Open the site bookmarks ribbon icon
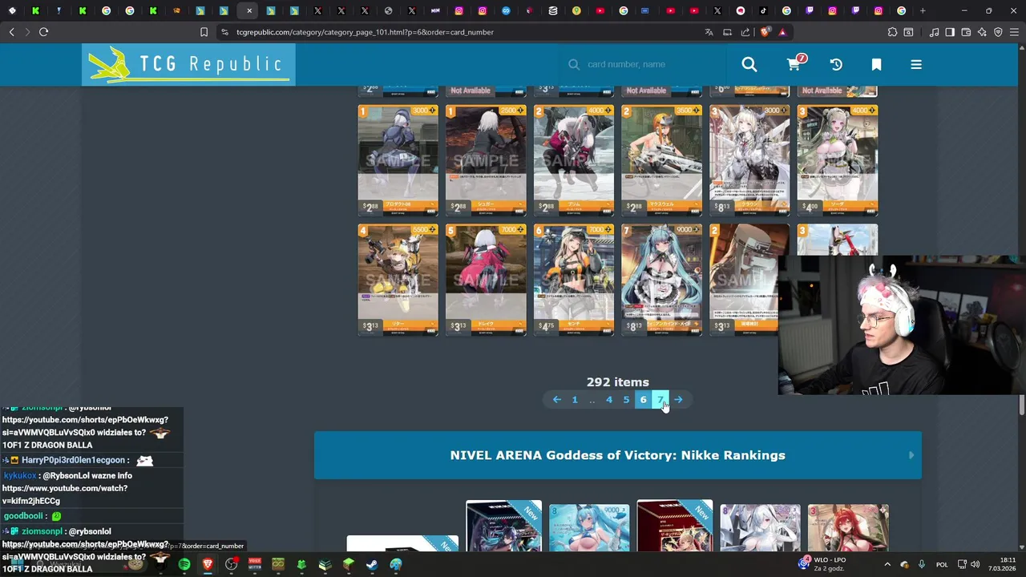The image size is (1026, 577). [x=876, y=64]
